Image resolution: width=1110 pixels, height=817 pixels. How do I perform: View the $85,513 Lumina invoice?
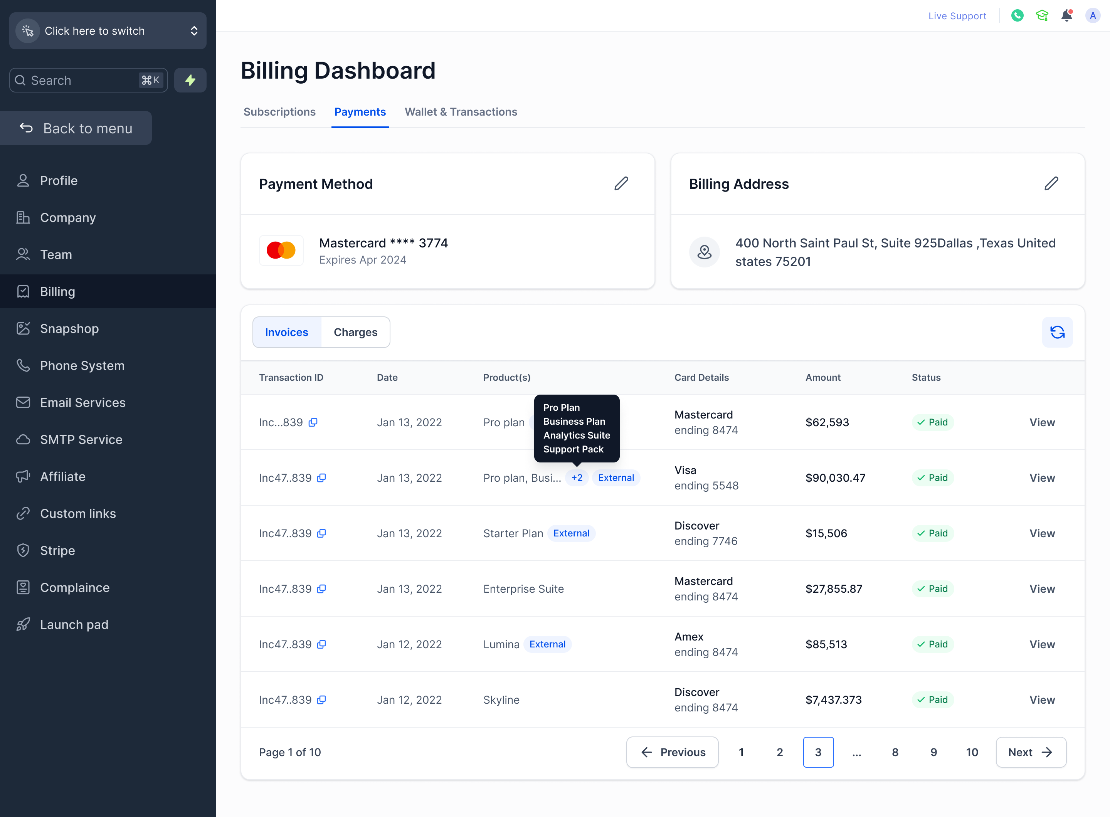[x=1042, y=644]
